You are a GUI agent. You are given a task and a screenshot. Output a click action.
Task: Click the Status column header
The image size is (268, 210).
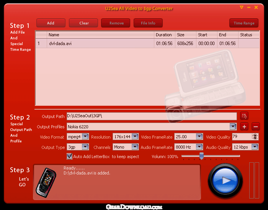click(x=249, y=35)
